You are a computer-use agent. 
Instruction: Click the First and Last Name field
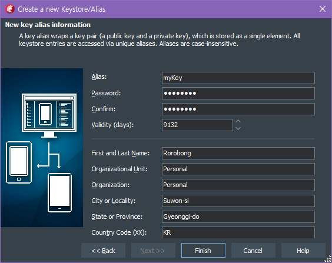[238, 153]
